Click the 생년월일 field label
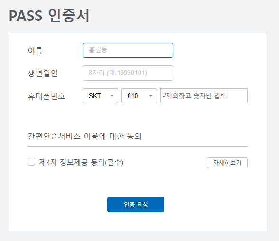Image resolution: width=279 pixels, height=241 pixels. 43,73
